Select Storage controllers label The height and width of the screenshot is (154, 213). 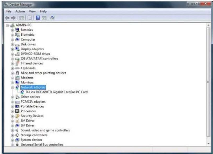(34, 135)
